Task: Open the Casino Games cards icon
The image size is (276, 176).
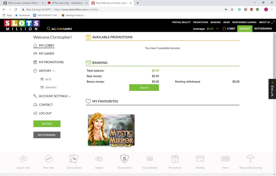Action: coord(74,159)
